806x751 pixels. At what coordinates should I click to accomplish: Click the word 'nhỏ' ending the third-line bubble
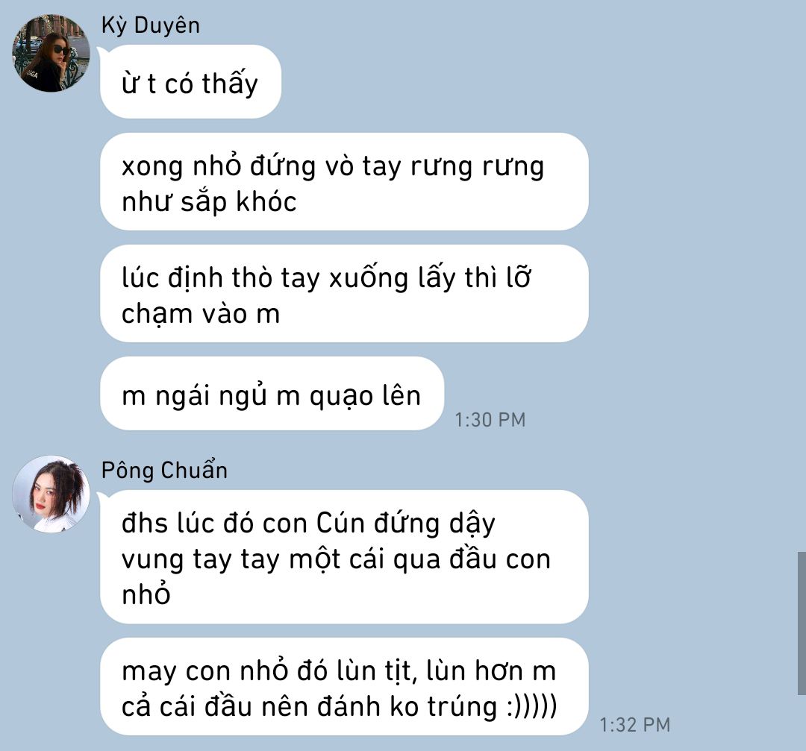click(x=146, y=594)
